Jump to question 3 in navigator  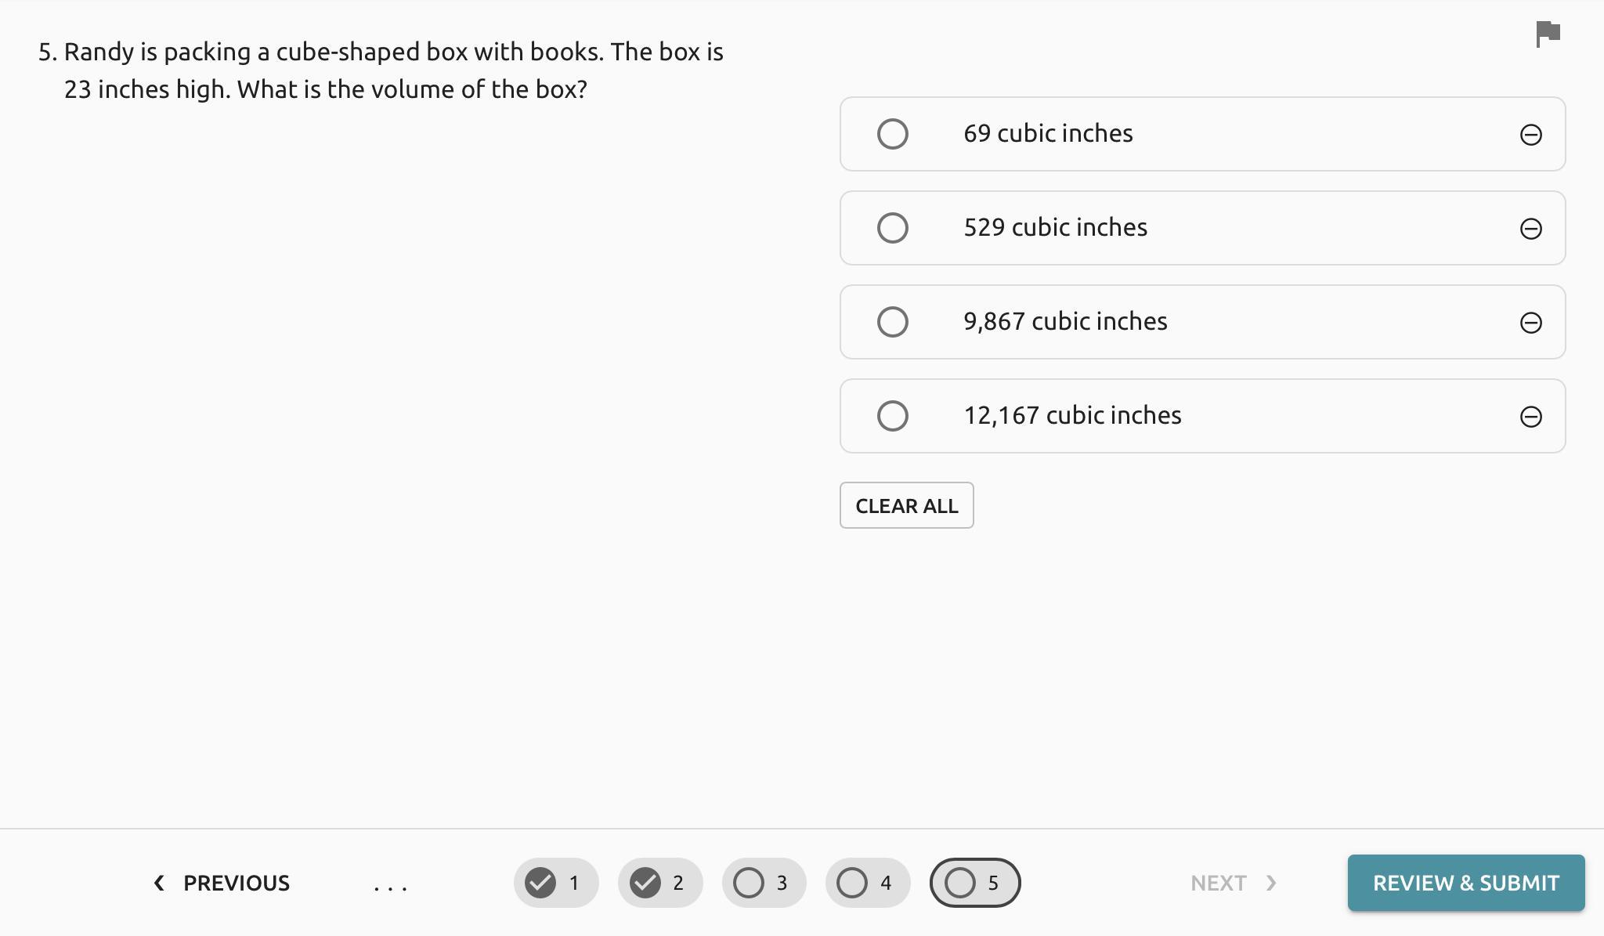coord(764,883)
